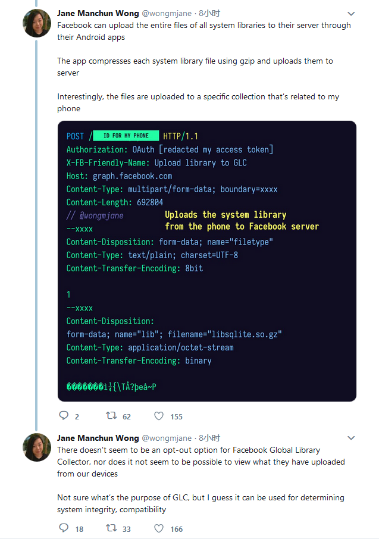Open Jane Manchun Wong name link in first tweet
The image size is (379, 539).
[x=98, y=12]
